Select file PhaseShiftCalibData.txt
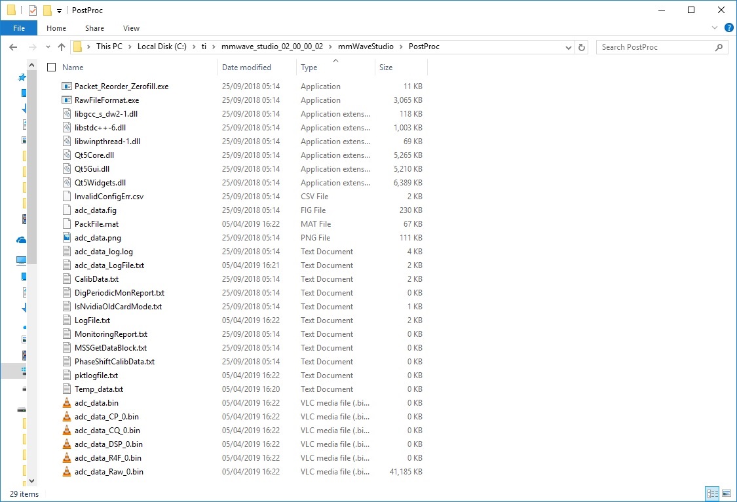Screen dimensions: 737x502 click(x=115, y=362)
